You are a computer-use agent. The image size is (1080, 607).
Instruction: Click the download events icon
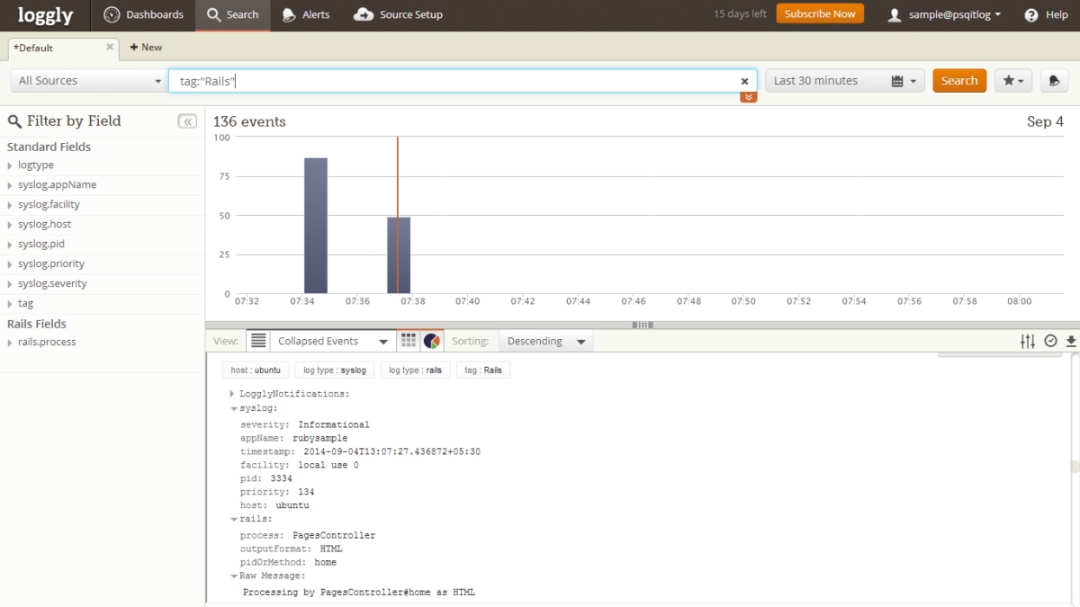coord(1070,341)
